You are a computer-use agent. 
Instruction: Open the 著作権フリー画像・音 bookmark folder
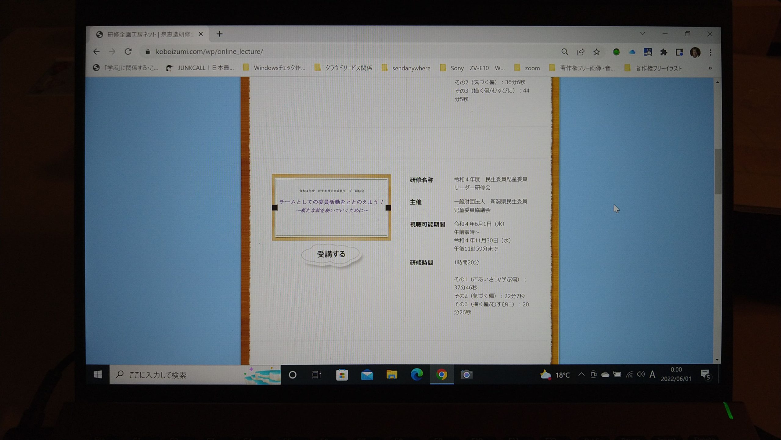(582, 68)
